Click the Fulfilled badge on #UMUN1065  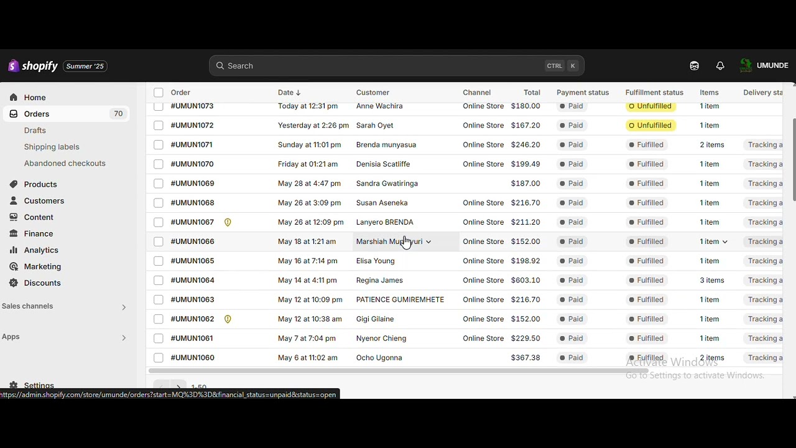(x=646, y=261)
